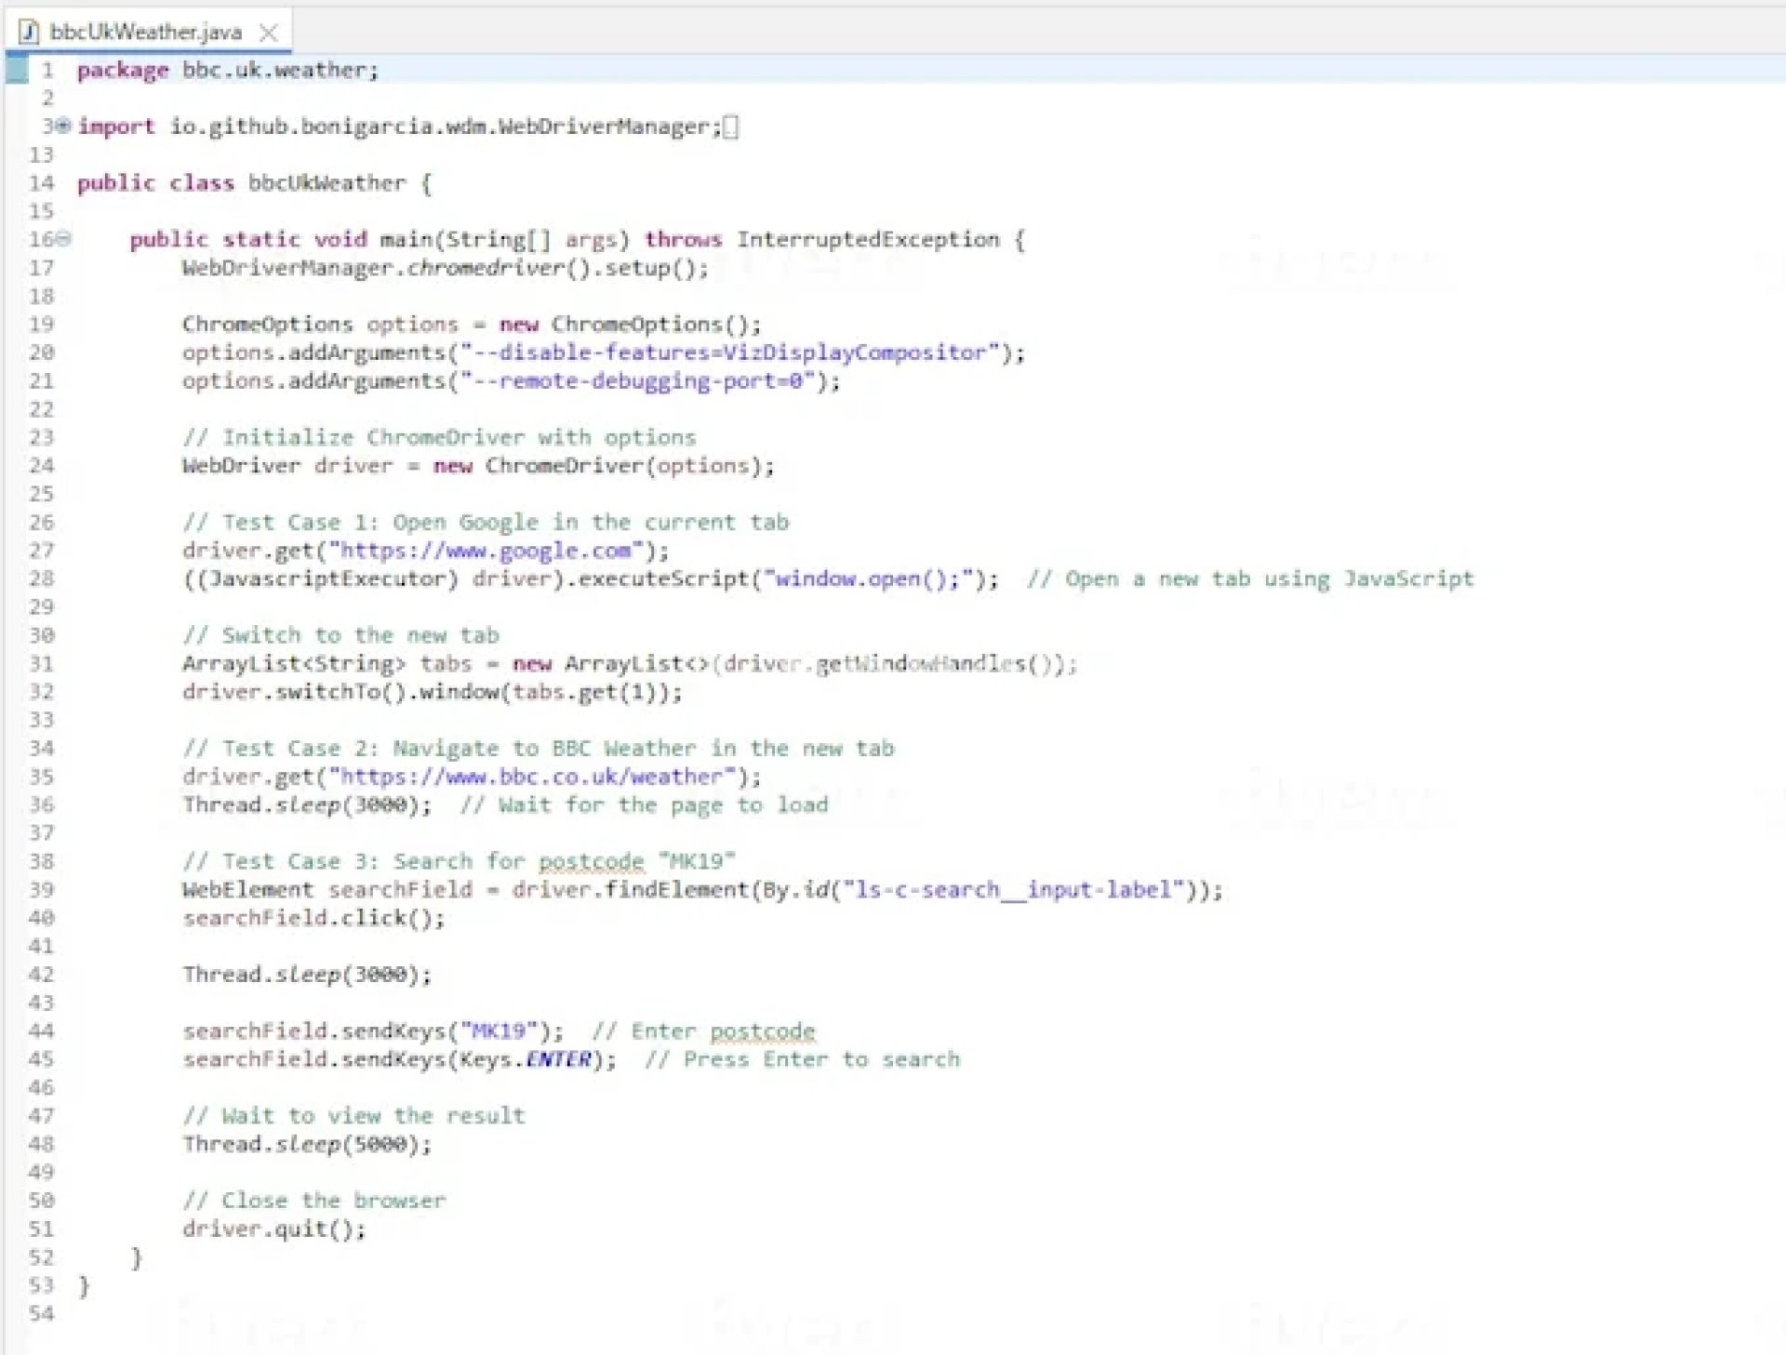Image resolution: width=1786 pixels, height=1355 pixels.
Task: Click the driver.quit() statement
Action: (x=273, y=1229)
